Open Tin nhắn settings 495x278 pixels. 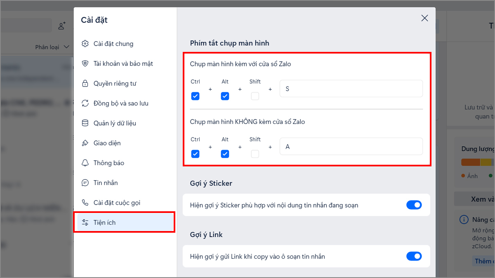[x=125, y=182]
